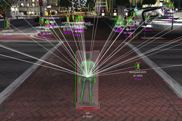This screenshot has height=121, width=182.
Task: Click the ID: 10885 label under Ramiyuu
Action: click(x=101, y=6)
